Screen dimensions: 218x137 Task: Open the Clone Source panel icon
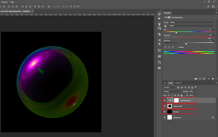pyautogui.click(x=159, y=34)
